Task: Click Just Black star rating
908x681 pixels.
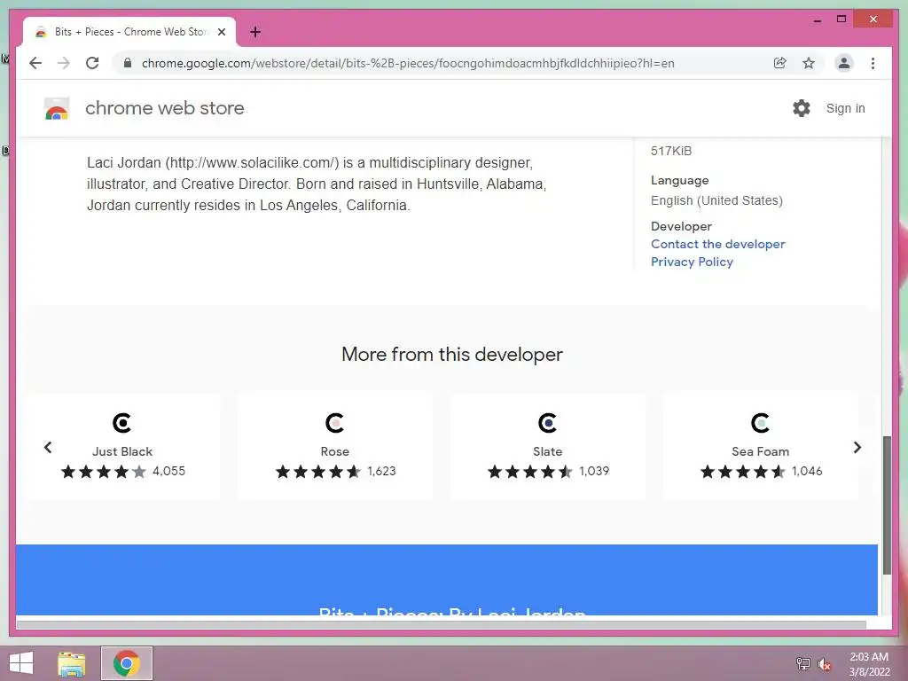Action: point(104,472)
